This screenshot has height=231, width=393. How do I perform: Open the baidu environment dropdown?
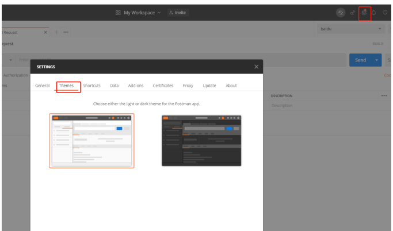[350, 29]
